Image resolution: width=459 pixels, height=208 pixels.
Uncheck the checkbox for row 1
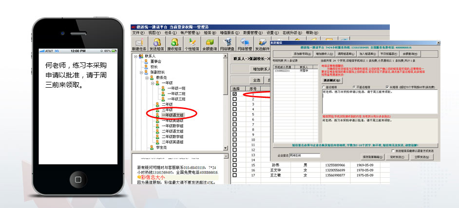235,94
